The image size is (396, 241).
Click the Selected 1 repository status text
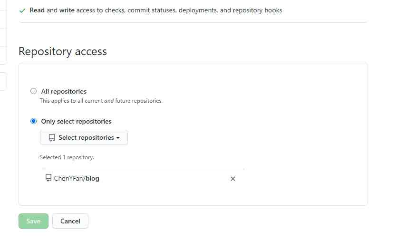point(67,157)
